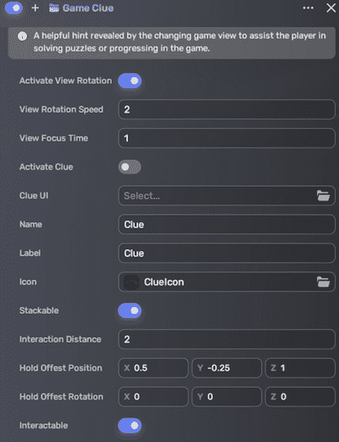Viewport: 339px width, 442px height.
Task: Click the Game Clue component icon
Action: (54, 8)
